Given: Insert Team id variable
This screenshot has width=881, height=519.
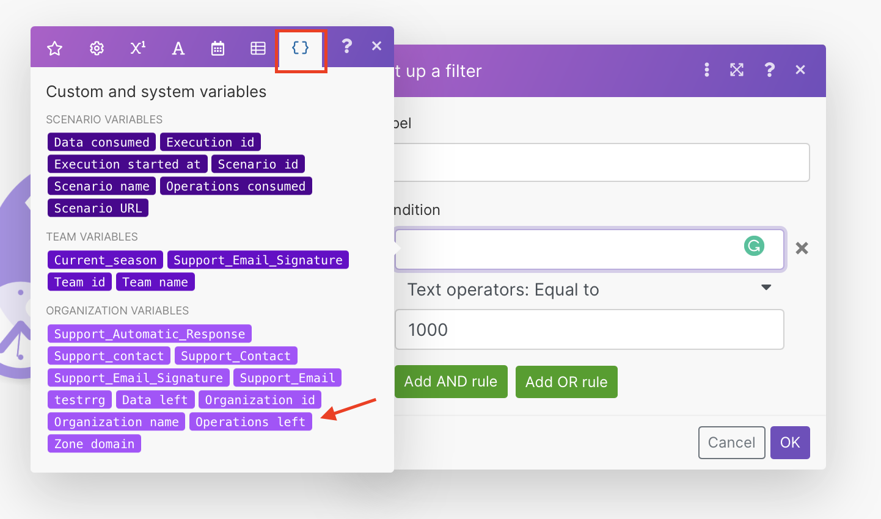Looking at the screenshot, I should (x=79, y=282).
